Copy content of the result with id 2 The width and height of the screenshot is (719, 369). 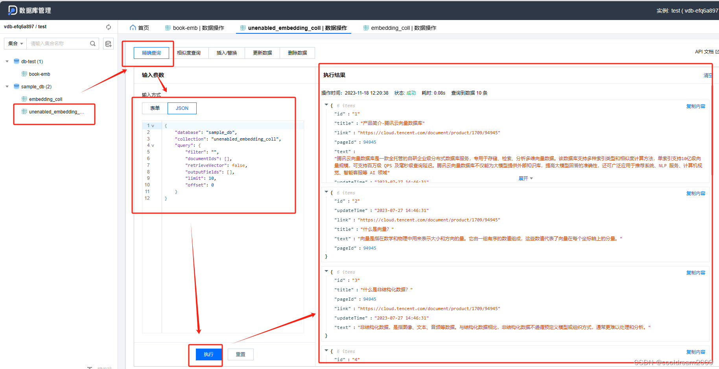(696, 194)
